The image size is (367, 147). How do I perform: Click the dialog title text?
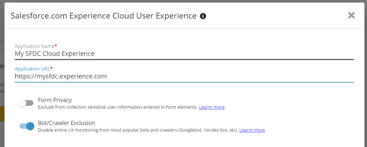coord(103,16)
